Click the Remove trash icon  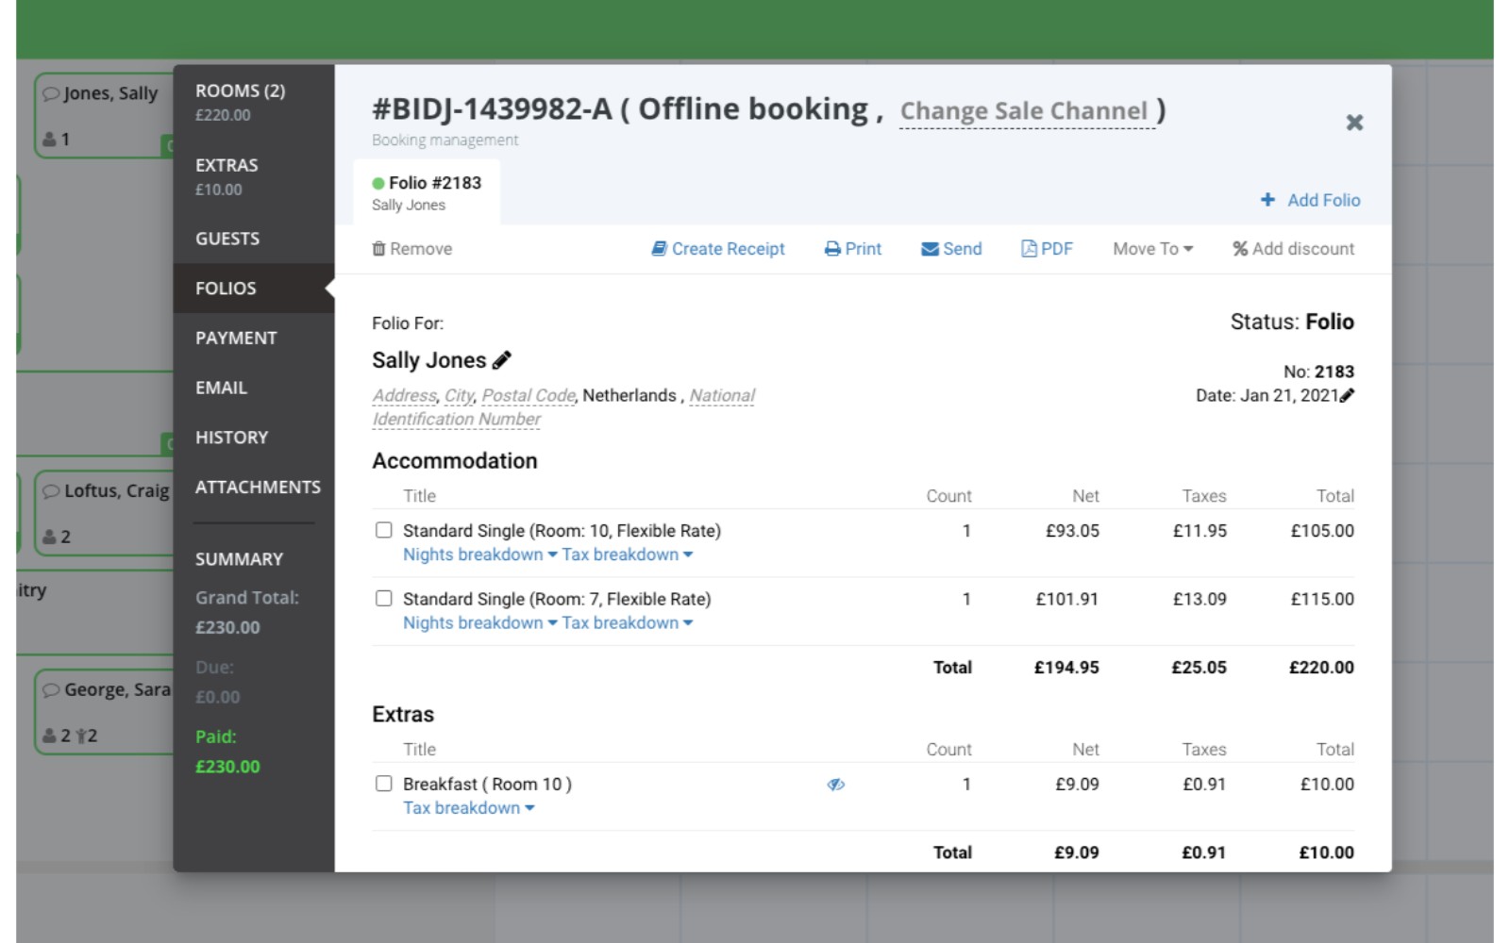click(x=377, y=248)
